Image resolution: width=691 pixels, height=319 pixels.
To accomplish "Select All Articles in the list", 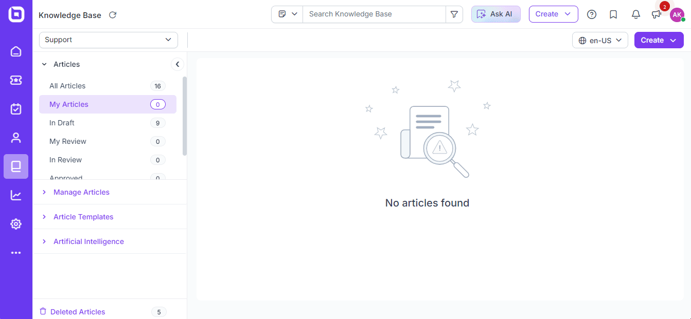I will click(x=108, y=86).
